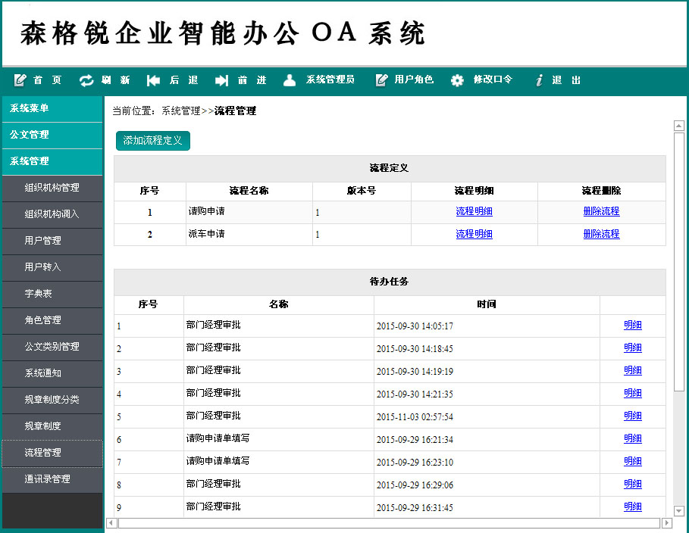Image resolution: width=689 pixels, height=533 pixels.
Task: Click 删除流程 link for 派车申请
Action: click(x=601, y=235)
